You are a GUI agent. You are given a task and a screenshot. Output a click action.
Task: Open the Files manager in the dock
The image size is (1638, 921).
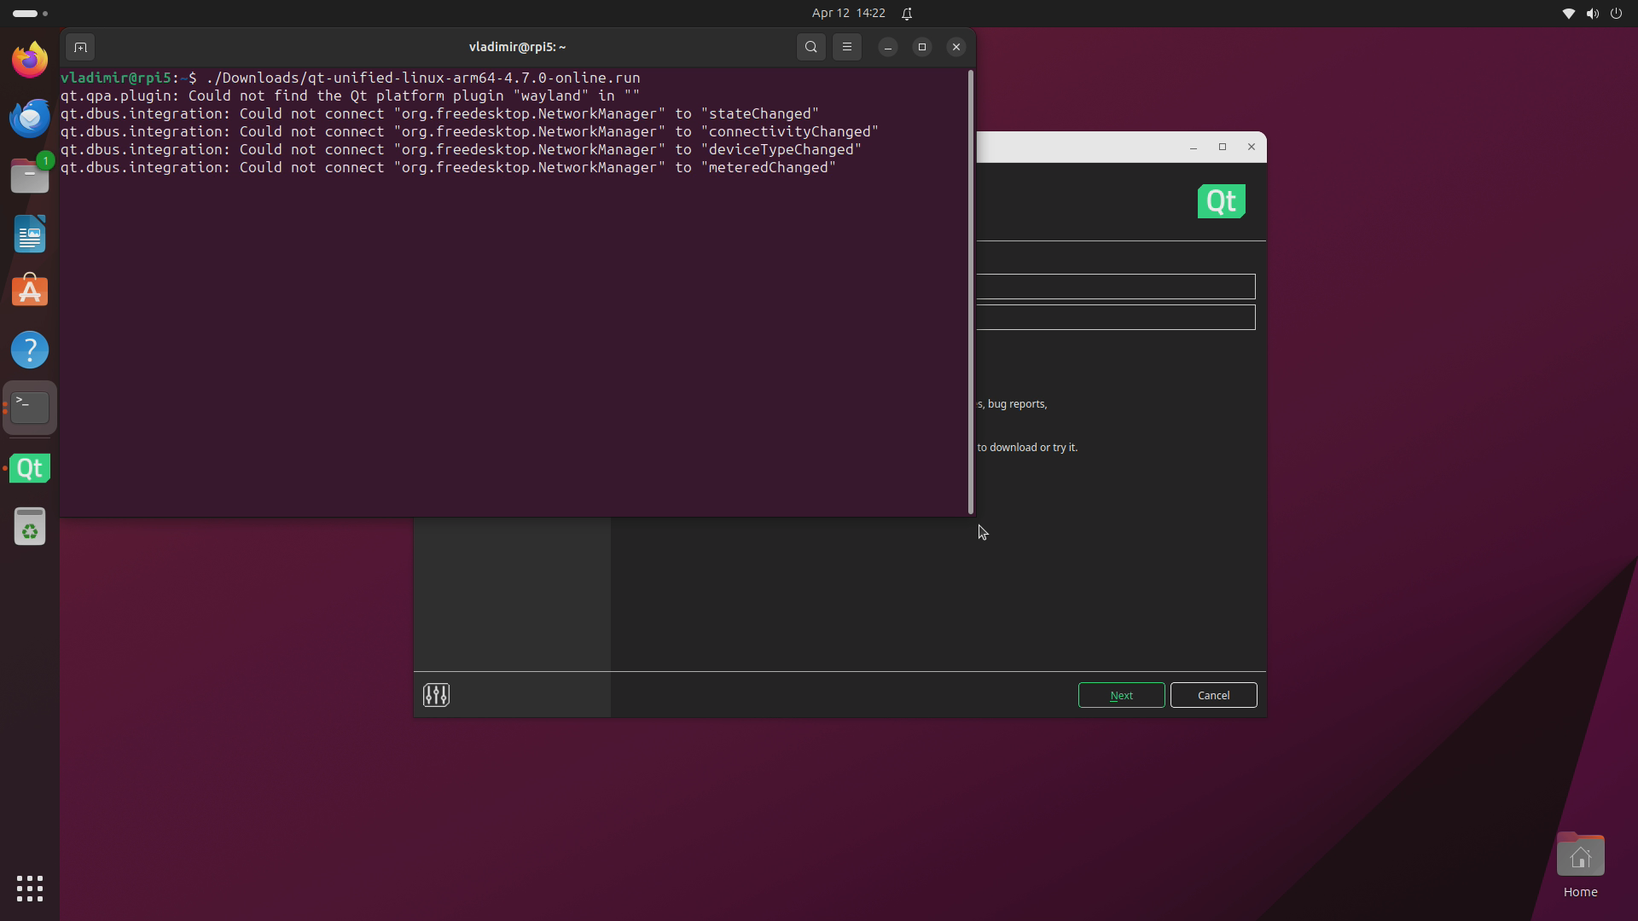click(x=30, y=176)
